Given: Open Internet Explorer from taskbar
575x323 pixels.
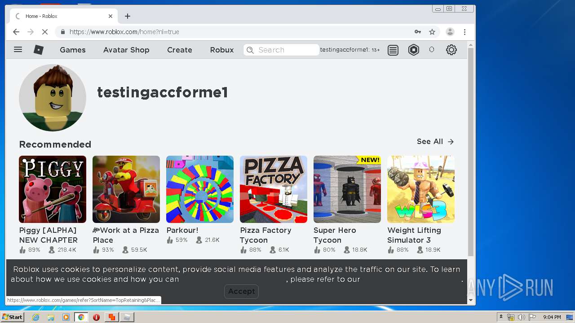Looking at the screenshot, I should click(x=35, y=317).
